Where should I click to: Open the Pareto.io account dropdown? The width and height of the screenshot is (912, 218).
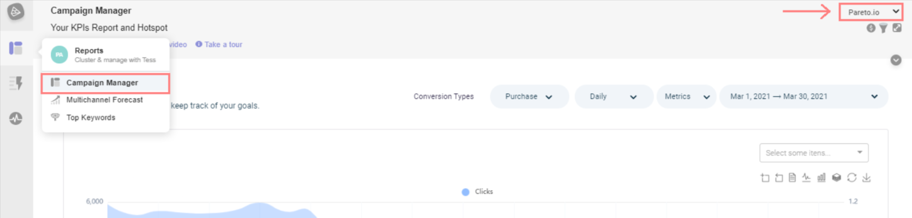point(871,12)
